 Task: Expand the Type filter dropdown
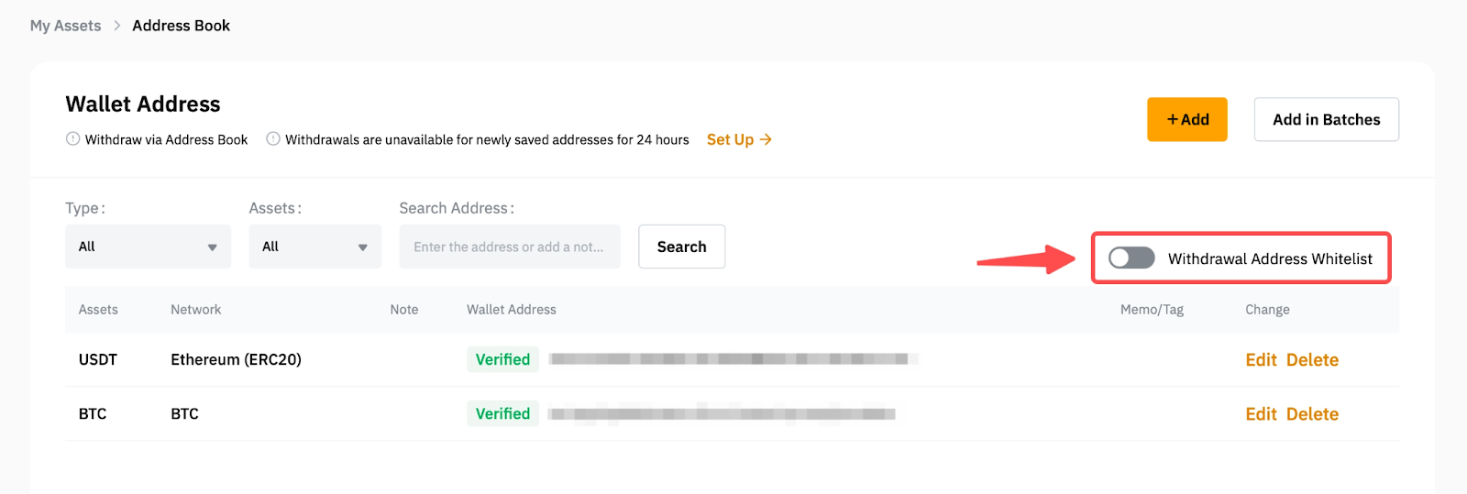(x=148, y=247)
